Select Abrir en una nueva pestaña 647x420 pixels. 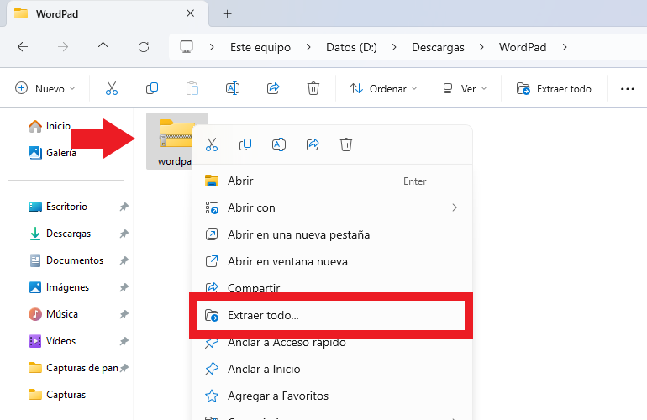pos(332,234)
